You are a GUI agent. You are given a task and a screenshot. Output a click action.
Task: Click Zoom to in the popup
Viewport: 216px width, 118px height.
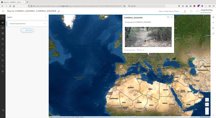point(141,50)
